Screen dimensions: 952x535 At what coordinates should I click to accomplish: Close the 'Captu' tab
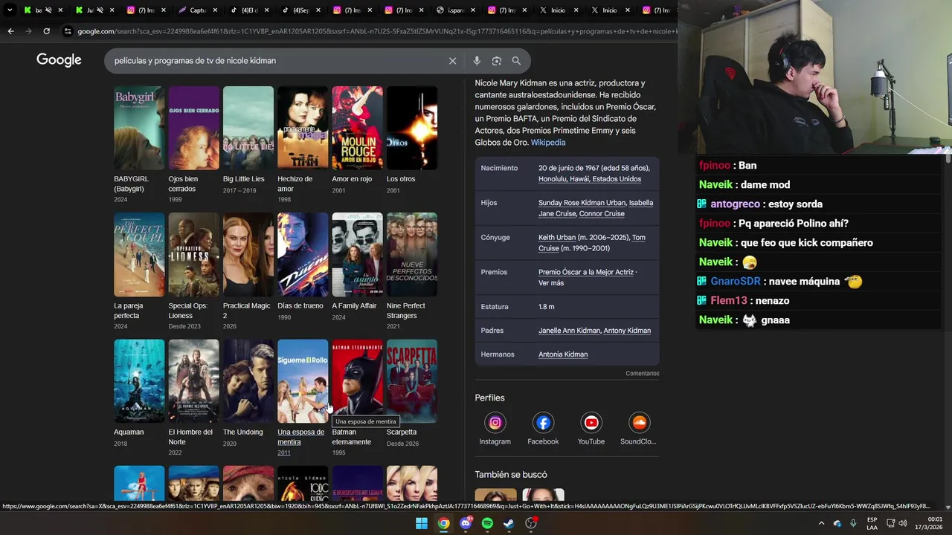point(215,10)
